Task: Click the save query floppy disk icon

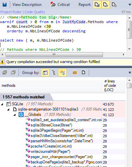Action: (5, 5)
